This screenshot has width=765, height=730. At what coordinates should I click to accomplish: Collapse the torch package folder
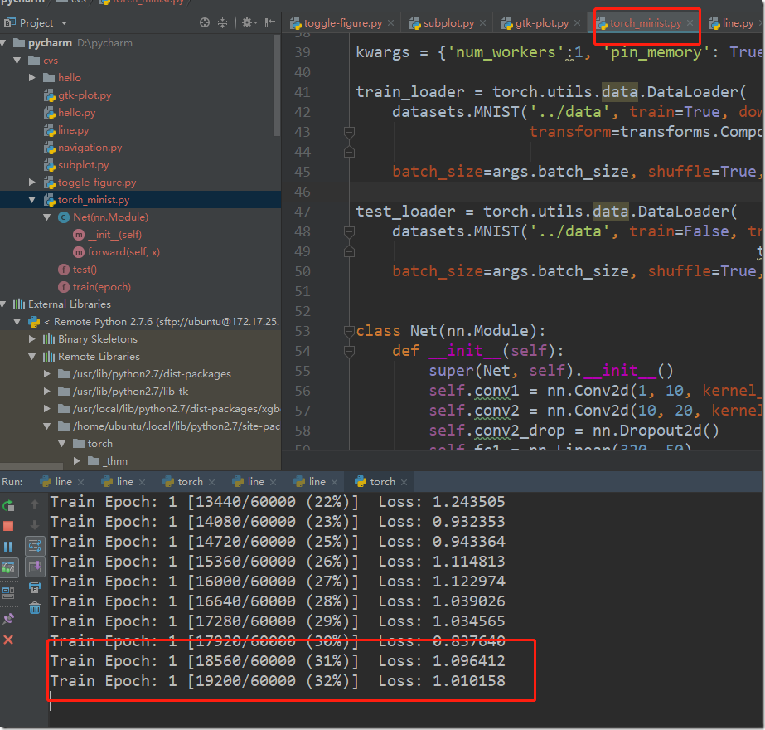[x=62, y=444]
